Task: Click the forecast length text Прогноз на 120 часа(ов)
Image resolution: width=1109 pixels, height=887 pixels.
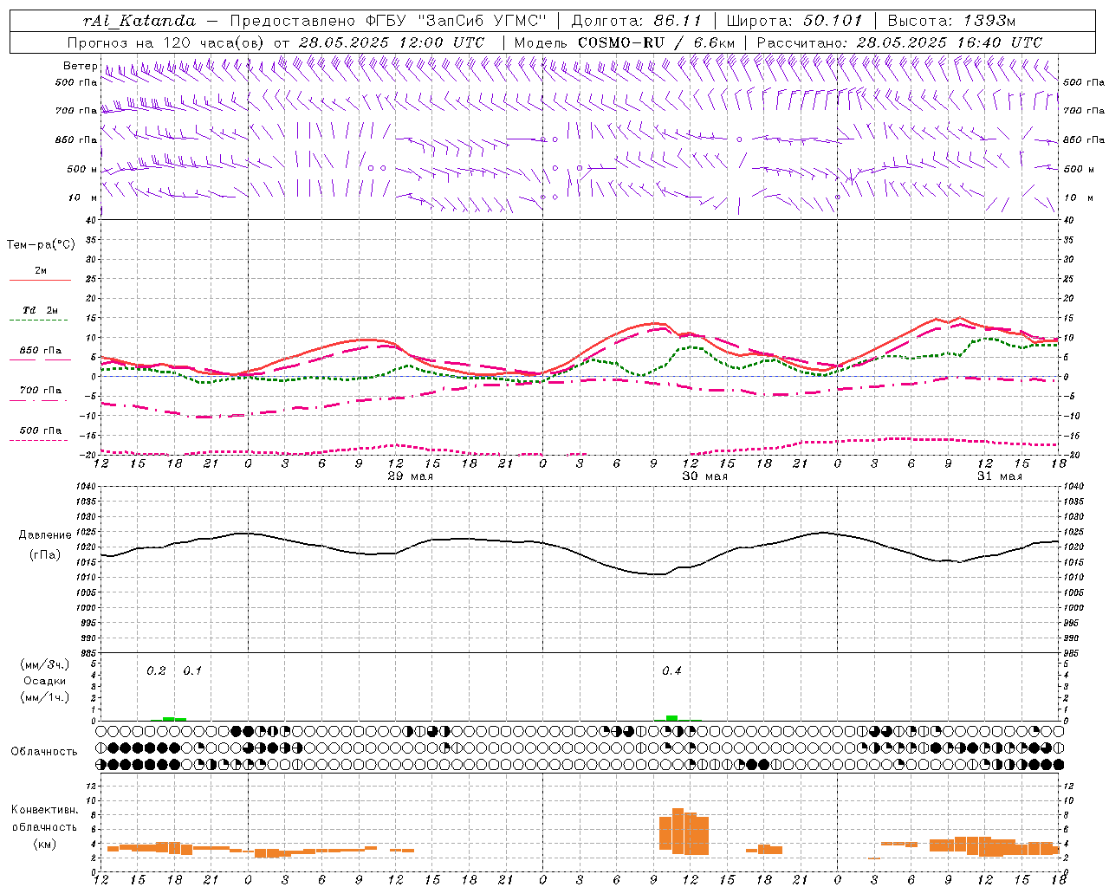Action: pos(167,42)
